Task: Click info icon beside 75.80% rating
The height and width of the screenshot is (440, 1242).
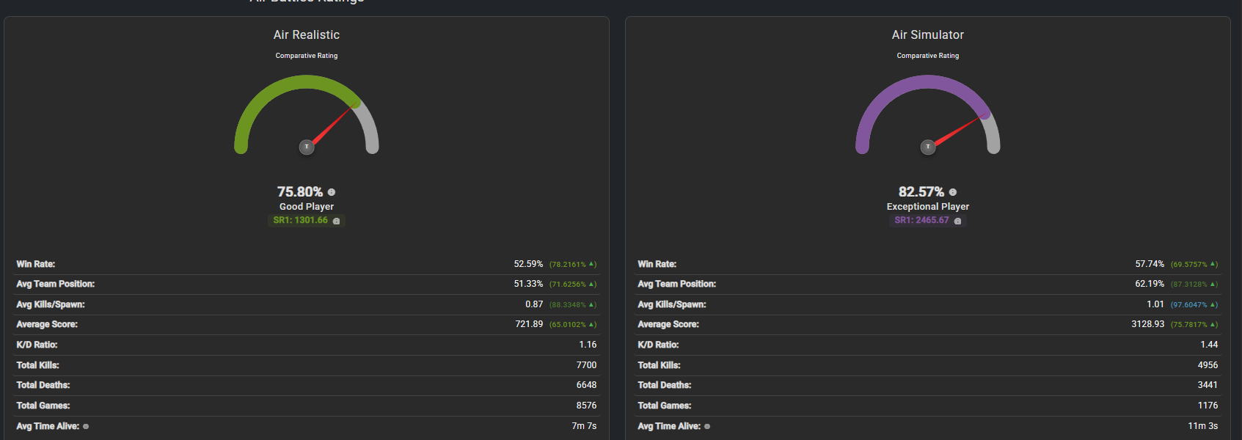Action: coord(332,192)
